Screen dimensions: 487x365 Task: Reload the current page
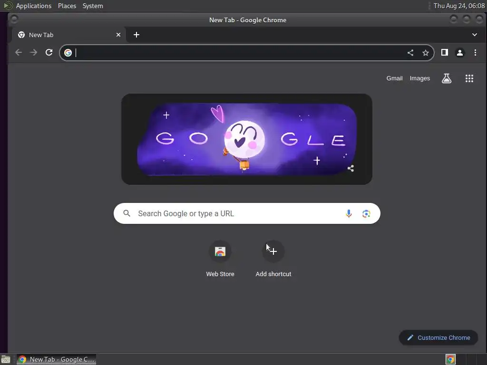click(x=49, y=52)
